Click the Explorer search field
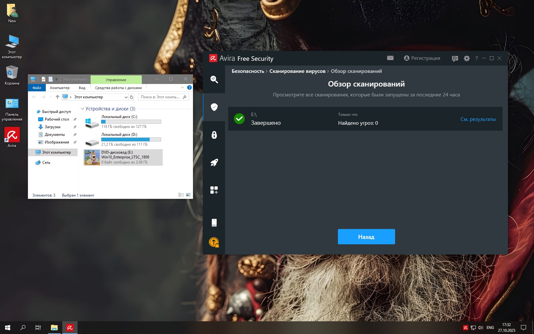Image resolution: width=534 pixels, height=334 pixels. coord(161,97)
